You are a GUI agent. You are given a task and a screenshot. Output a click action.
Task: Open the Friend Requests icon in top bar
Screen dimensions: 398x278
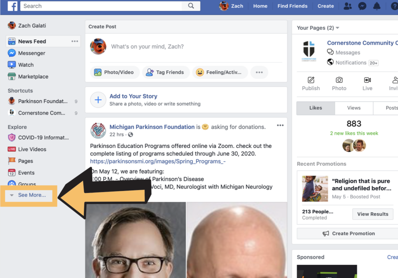(x=347, y=6)
